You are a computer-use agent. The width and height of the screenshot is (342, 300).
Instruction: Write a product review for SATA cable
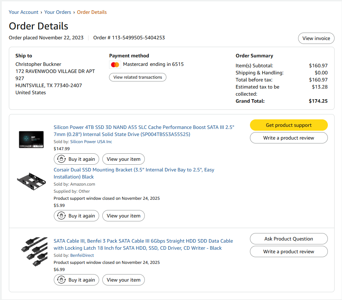[289, 251]
